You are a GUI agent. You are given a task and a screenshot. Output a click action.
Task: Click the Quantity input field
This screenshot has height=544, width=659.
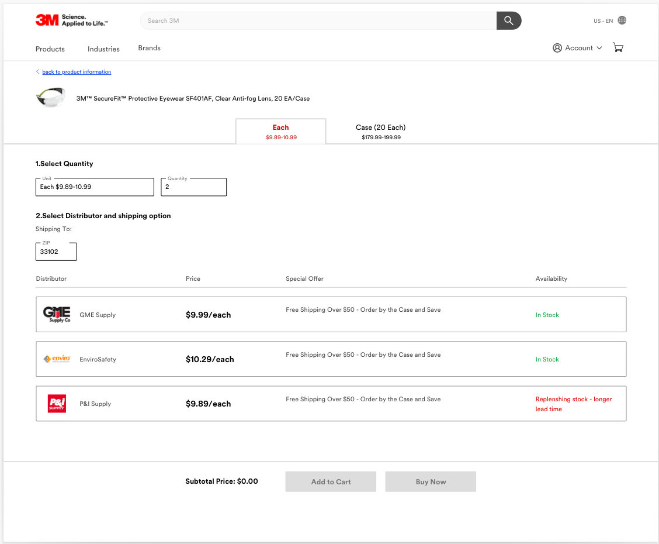tap(194, 187)
